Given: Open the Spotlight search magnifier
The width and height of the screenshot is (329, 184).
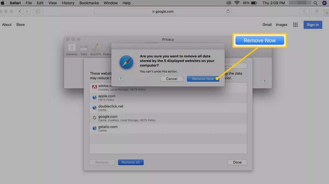Looking at the screenshot, I should tap(315, 3).
